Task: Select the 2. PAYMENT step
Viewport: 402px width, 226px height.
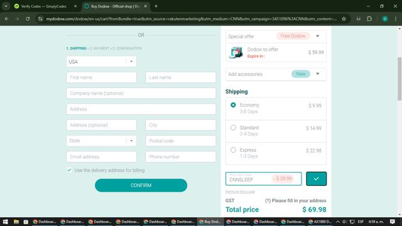Action: click(x=99, y=48)
